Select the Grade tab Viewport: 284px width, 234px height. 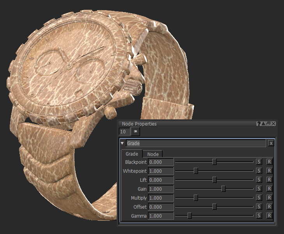pyautogui.click(x=132, y=154)
